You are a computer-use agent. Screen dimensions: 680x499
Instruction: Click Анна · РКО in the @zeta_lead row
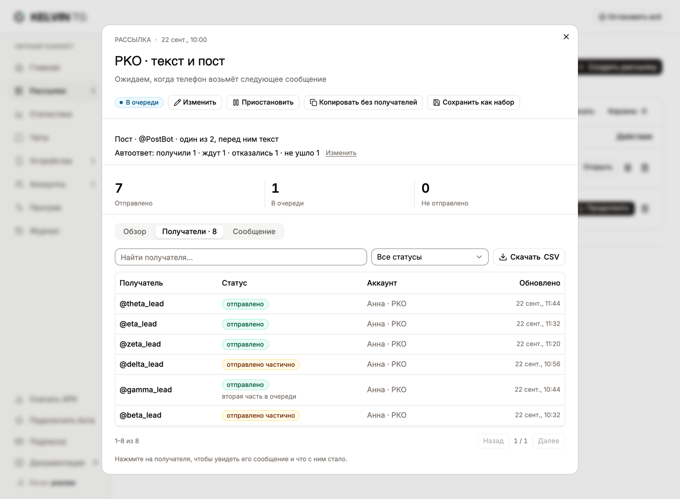[x=387, y=344]
